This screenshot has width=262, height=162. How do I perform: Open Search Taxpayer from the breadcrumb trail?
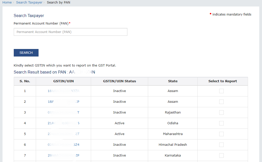tap(29, 2)
